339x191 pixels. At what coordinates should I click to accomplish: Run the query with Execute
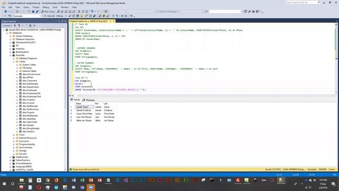[49, 16]
